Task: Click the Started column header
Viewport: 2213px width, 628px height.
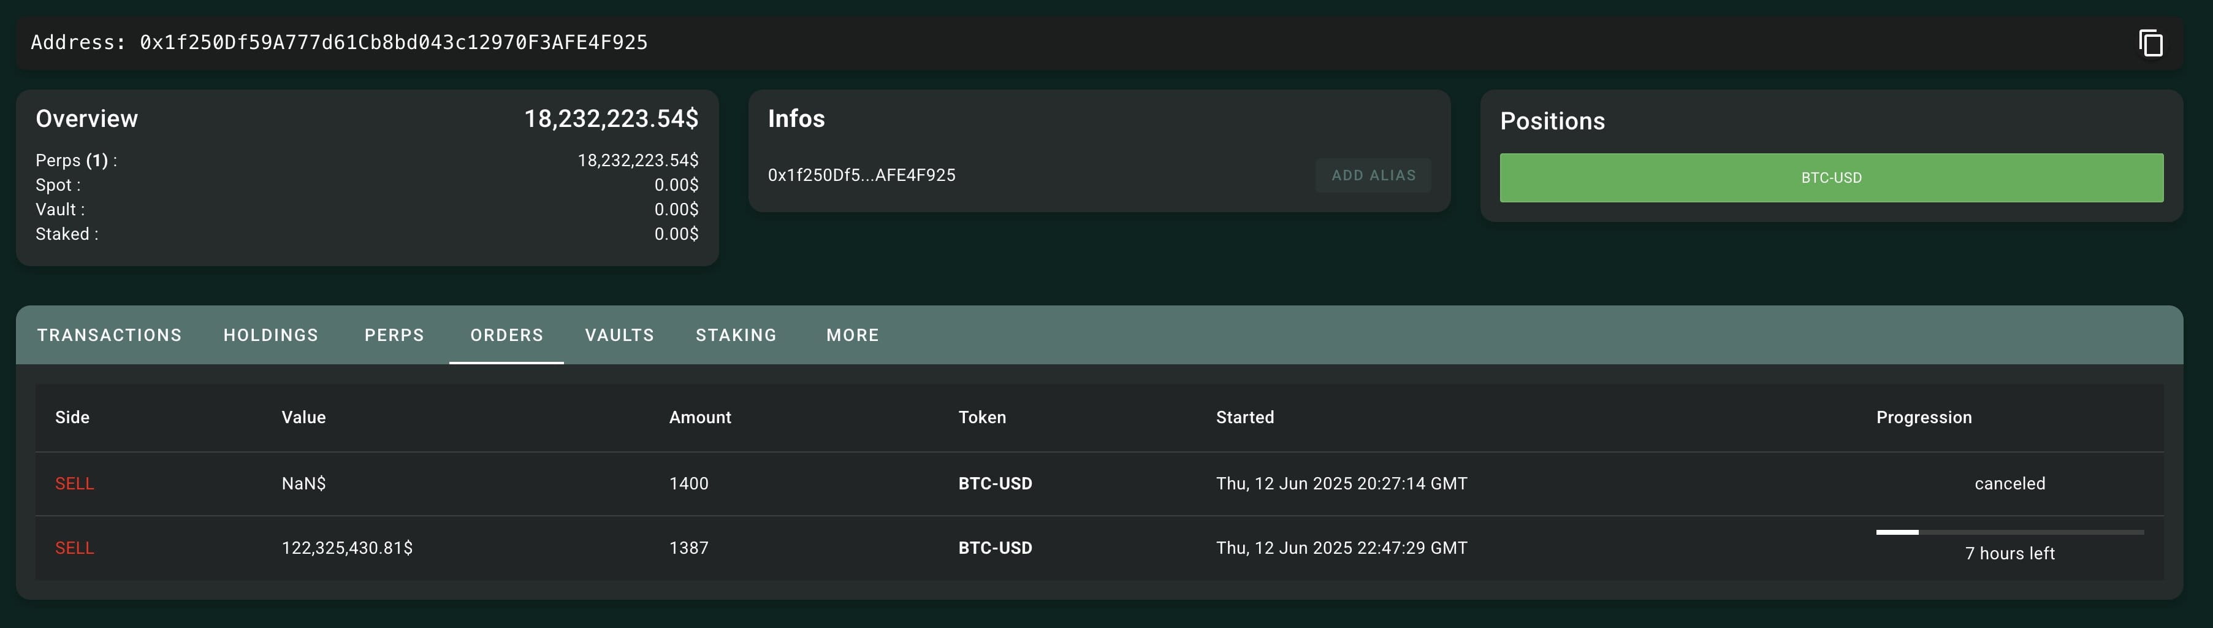Action: click(x=1245, y=418)
